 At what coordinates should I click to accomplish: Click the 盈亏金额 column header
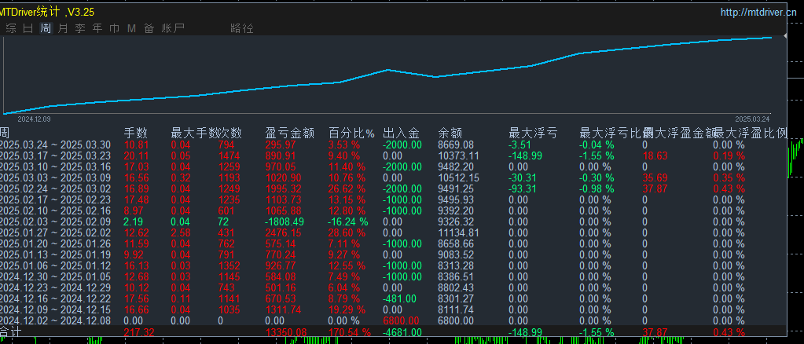pos(290,134)
